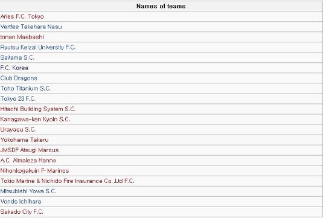Visit the Nihonkogakuin F. Marinos link

[x=34, y=171]
